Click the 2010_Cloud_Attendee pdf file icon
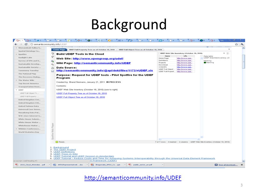This screenshot has height=194, width=258. 17,165
